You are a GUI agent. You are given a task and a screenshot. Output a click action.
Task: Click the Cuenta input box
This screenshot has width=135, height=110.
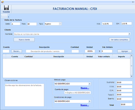(x=6, y=51)
